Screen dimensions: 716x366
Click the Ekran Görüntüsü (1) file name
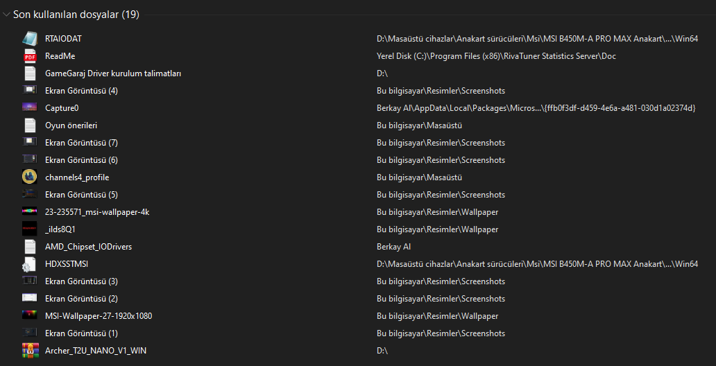click(x=81, y=333)
